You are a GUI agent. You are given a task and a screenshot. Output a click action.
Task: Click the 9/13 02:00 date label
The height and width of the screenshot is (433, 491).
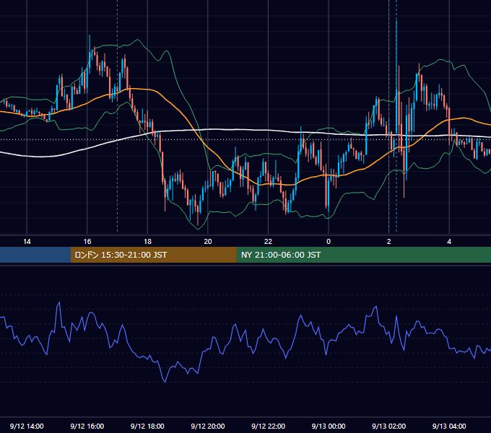click(389, 426)
